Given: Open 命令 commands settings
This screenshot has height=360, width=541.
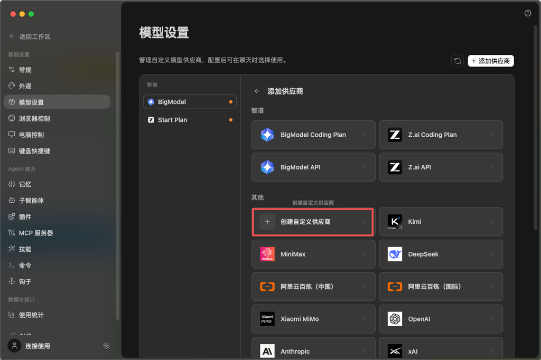Looking at the screenshot, I should click(x=57, y=266).
